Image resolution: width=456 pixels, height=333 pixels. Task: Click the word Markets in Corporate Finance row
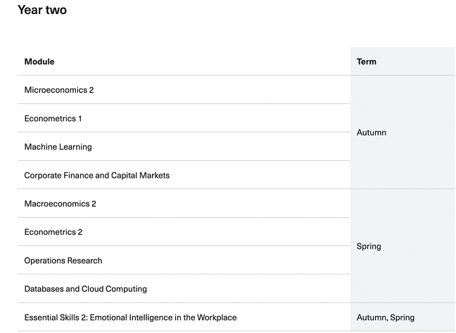pyautogui.click(x=154, y=176)
